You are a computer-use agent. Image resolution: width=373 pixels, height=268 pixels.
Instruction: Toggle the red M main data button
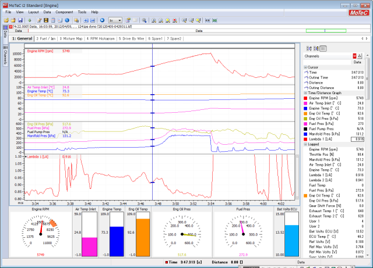tap(355, 56)
